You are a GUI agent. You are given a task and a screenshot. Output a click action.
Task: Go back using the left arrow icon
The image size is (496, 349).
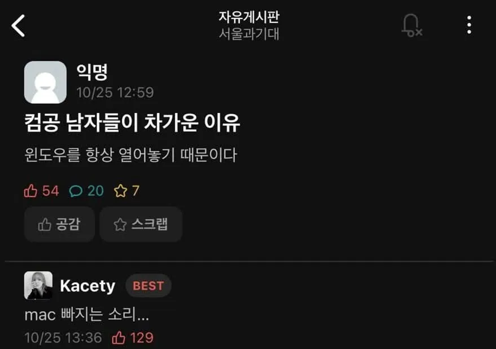18,26
